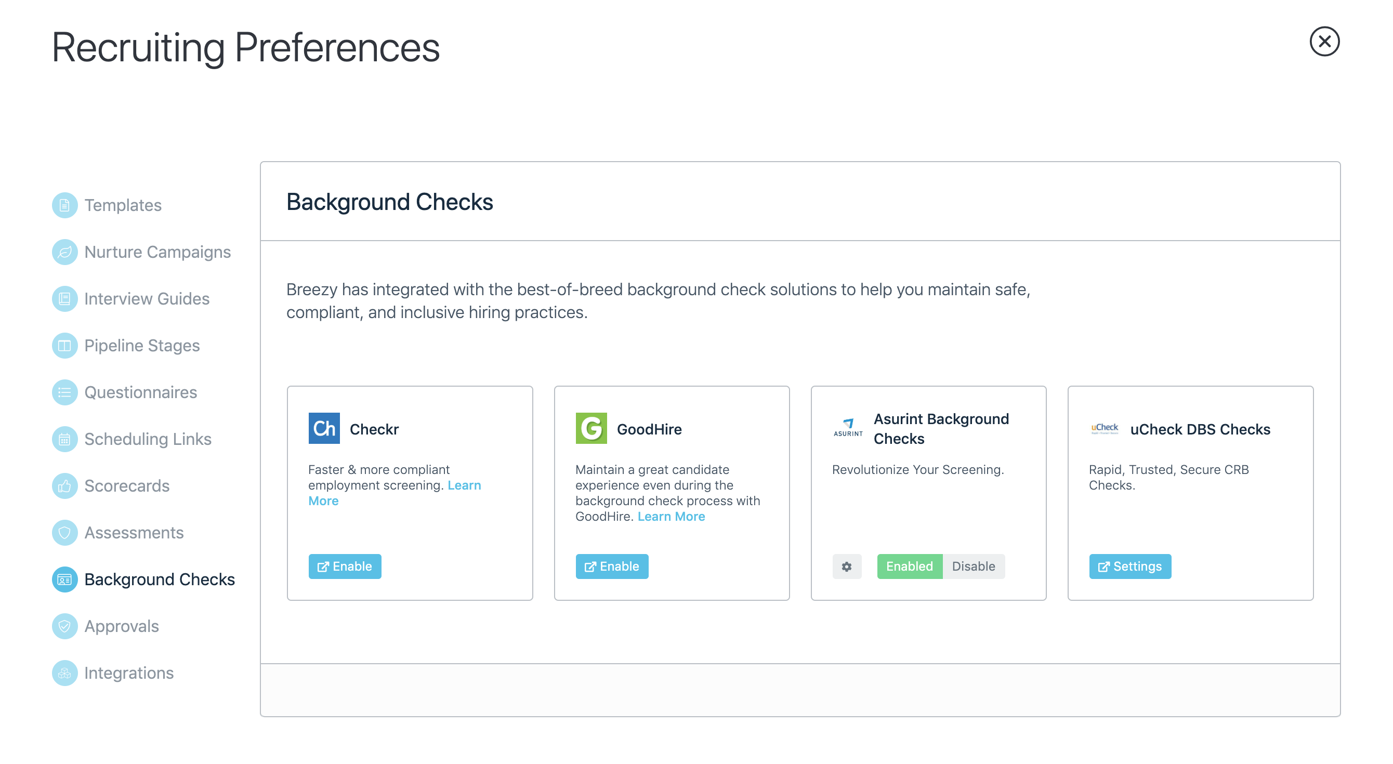The height and width of the screenshot is (764, 1393).
Task: Click the Pipeline Stages column icon
Action: point(64,346)
